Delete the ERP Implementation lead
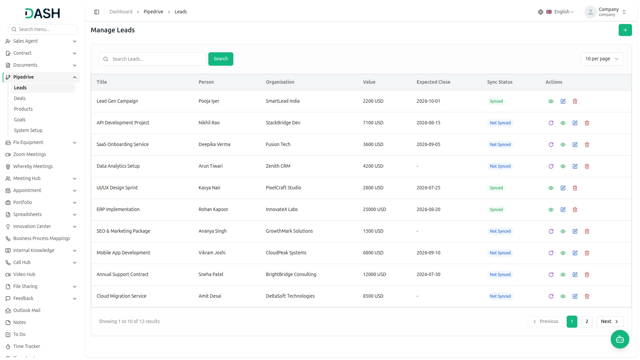 point(575,210)
